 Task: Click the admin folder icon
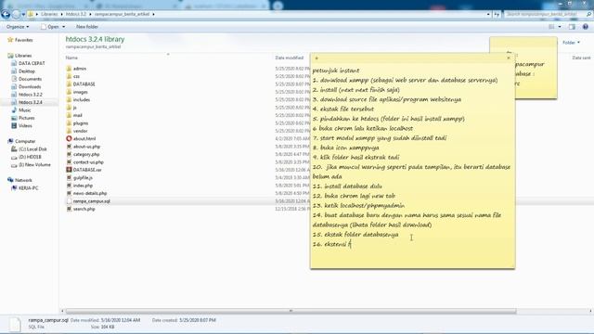69,69
